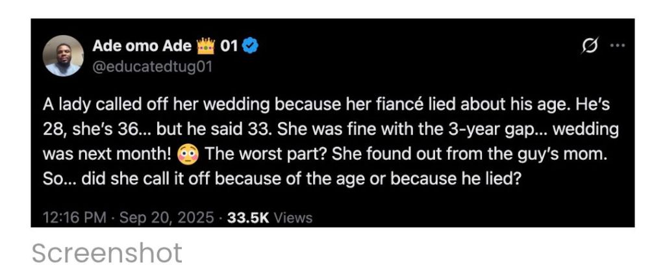Click the blue verified checkmark badge
Viewport: 665px width, 265px height.
pyautogui.click(x=251, y=46)
